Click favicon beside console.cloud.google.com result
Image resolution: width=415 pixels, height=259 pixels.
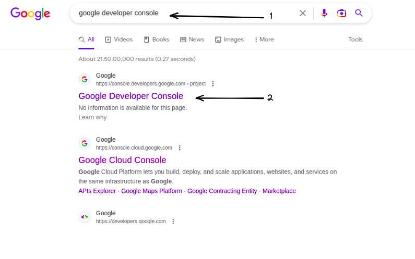pos(85,143)
